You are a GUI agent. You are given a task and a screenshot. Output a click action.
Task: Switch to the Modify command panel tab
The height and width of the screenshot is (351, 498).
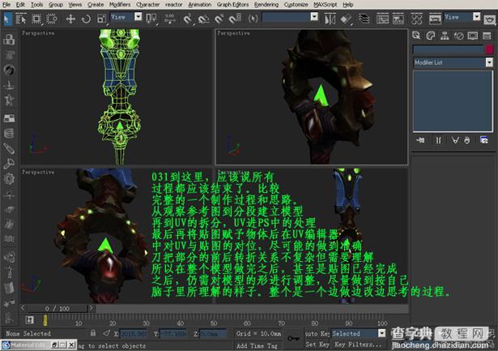tap(430, 36)
